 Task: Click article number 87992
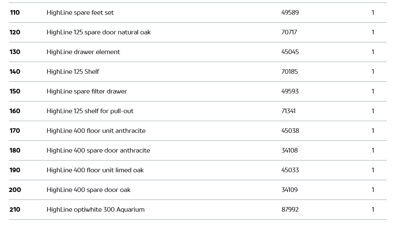tap(290, 210)
